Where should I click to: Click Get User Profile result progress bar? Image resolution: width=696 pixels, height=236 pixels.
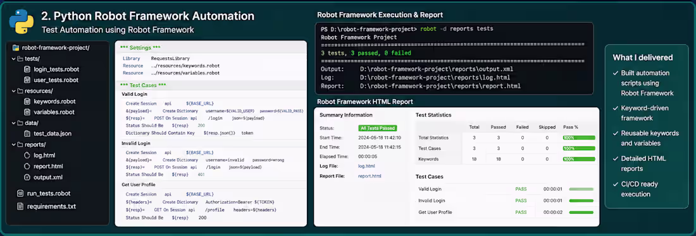[x=581, y=213]
